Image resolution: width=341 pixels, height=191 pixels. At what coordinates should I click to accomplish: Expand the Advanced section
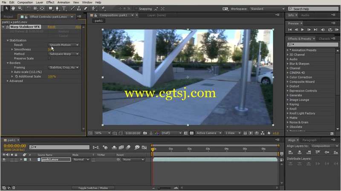(x=8, y=81)
